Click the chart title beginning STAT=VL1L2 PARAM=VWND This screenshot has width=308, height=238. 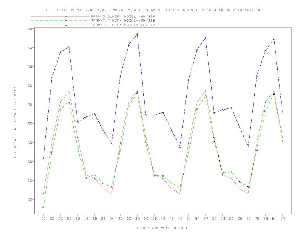[x=153, y=10]
